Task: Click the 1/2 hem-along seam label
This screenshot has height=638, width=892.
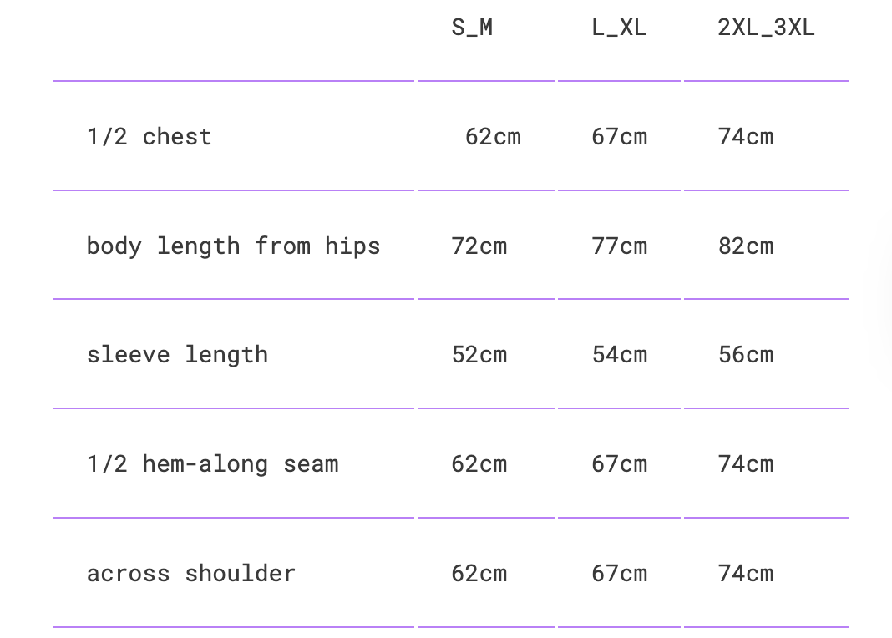Action: (213, 464)
